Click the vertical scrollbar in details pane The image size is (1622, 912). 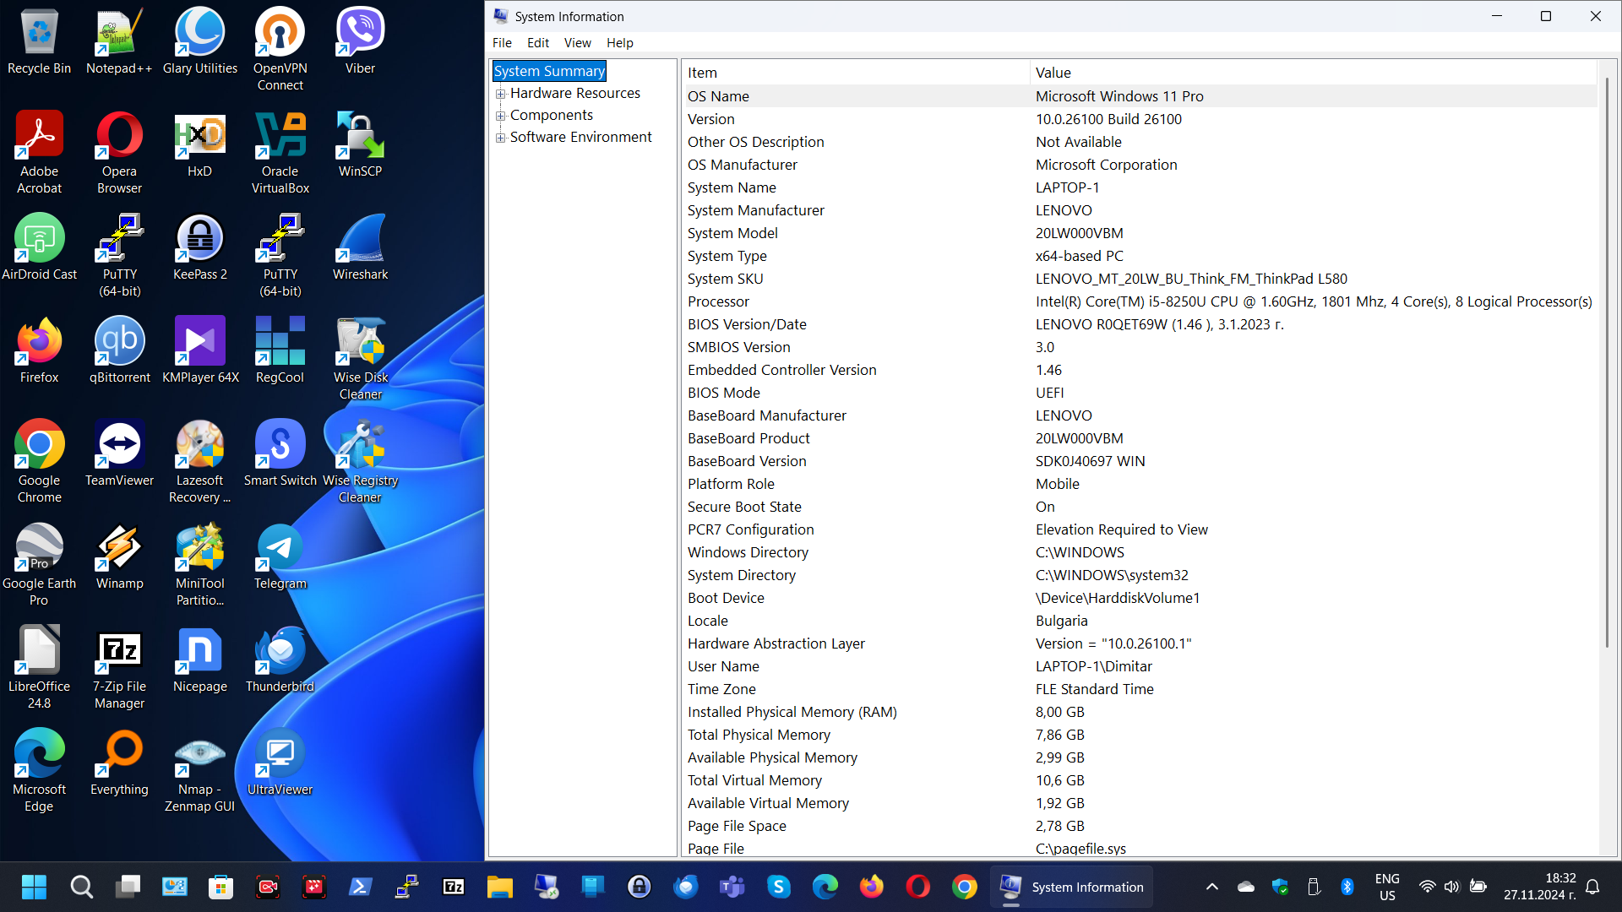1607,363
